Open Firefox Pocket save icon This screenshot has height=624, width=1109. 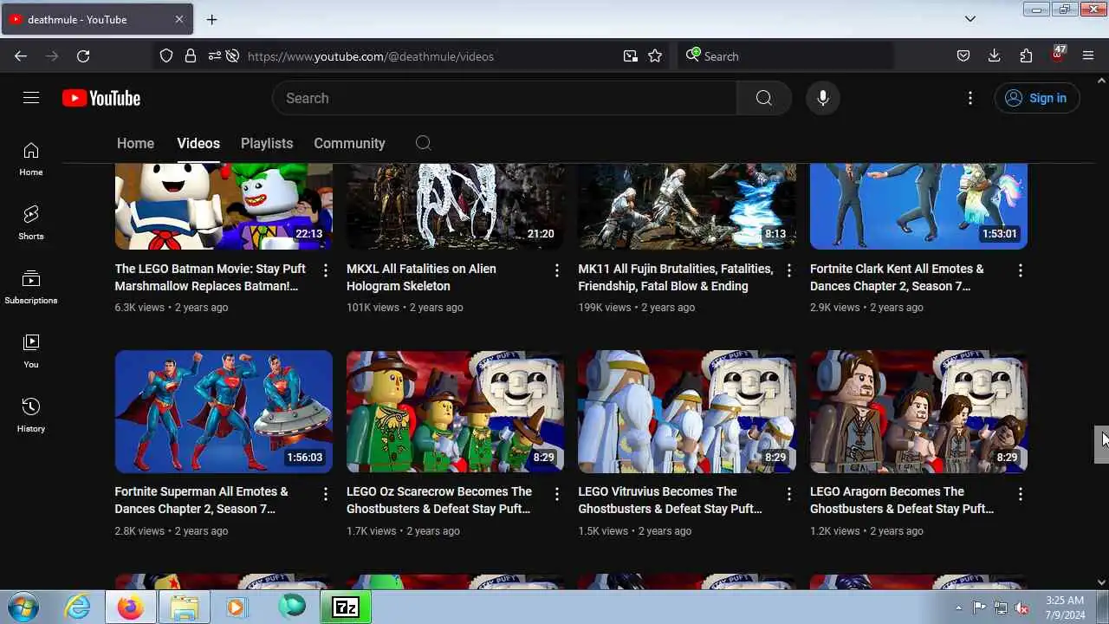coord(963,55)
